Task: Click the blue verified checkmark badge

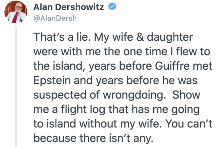Action: 112,7
